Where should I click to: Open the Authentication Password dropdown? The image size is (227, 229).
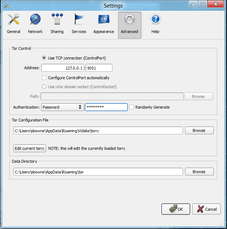click(63, 107)
